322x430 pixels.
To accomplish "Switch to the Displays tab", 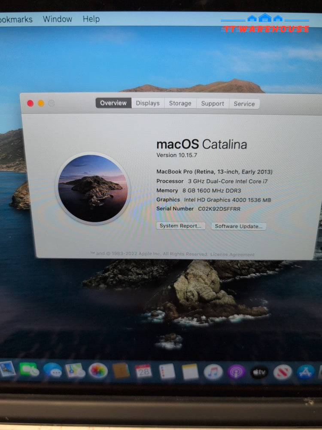I will 148,103.
